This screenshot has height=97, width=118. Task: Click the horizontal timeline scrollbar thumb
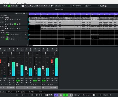45,45
